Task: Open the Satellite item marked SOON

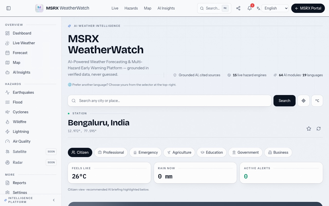Action: coord(31,152)
